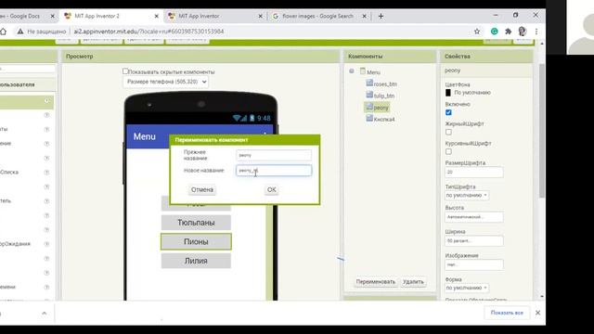Enable the КурсивныйШрифт checkbox
Image resolution: width=594 pixels, height=334 pixels.
(448, 151)
